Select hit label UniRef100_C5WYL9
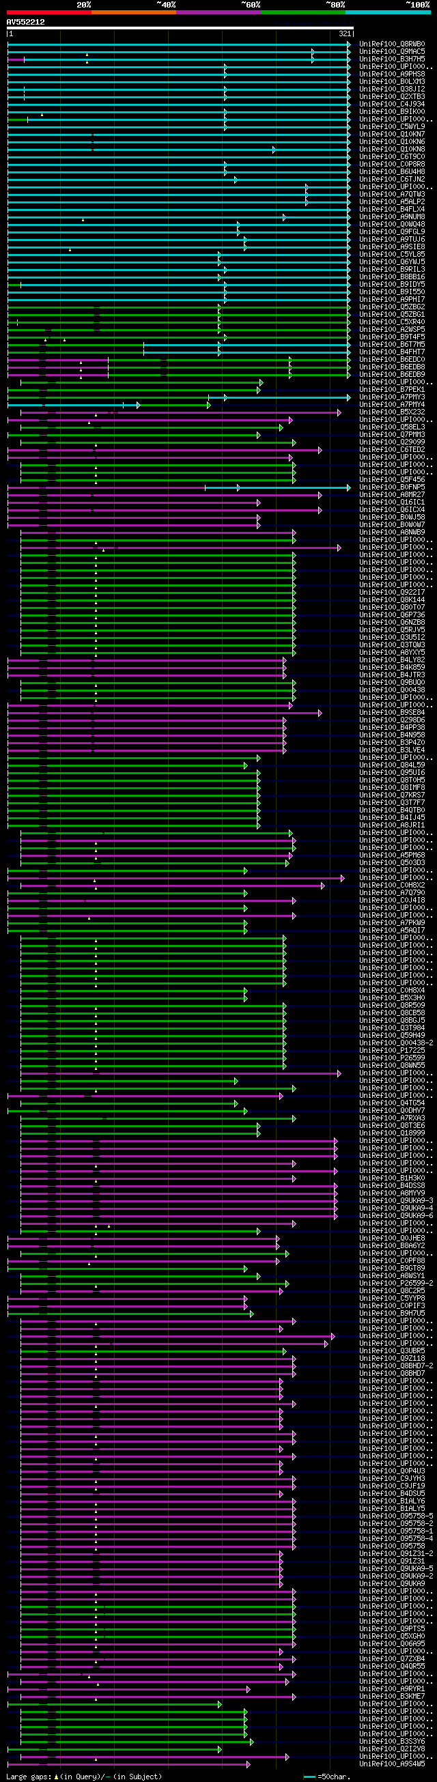This screenshot has height=1782, width=437. (x=392, y=126)
